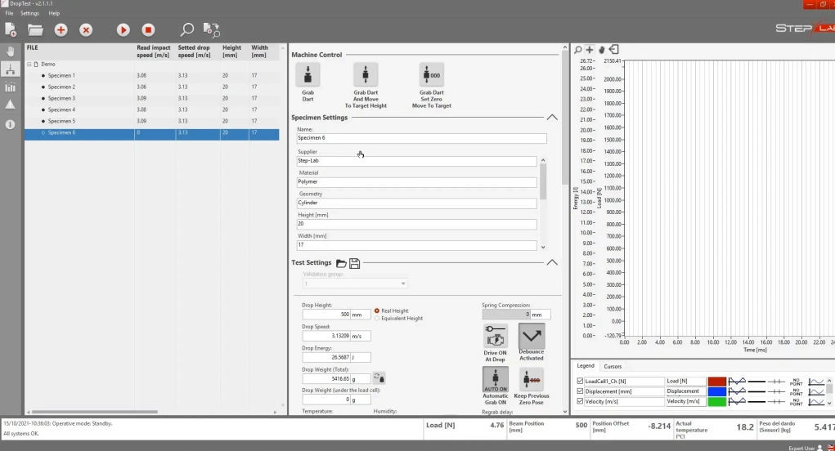Click the Expert User profile icon
The height and width of the screenshot is (451, 835).
point(820,448)
